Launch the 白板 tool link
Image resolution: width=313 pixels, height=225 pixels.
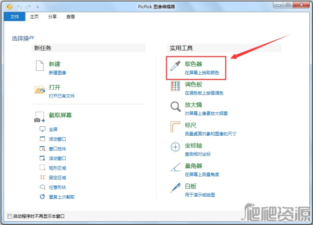[190, 186]
